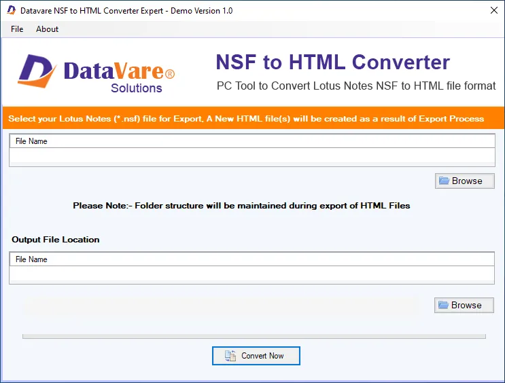Select the source file list box under orange banner
505x383 pixels.
click(x=252, y=150)
